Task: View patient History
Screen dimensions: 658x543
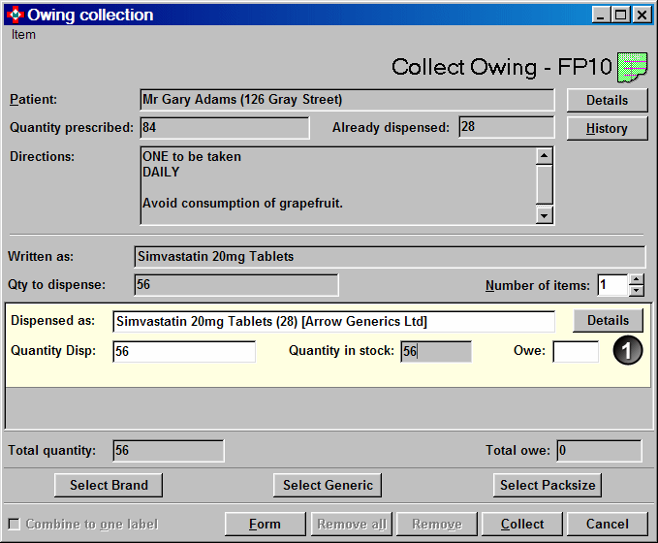Action: [607, 128]
